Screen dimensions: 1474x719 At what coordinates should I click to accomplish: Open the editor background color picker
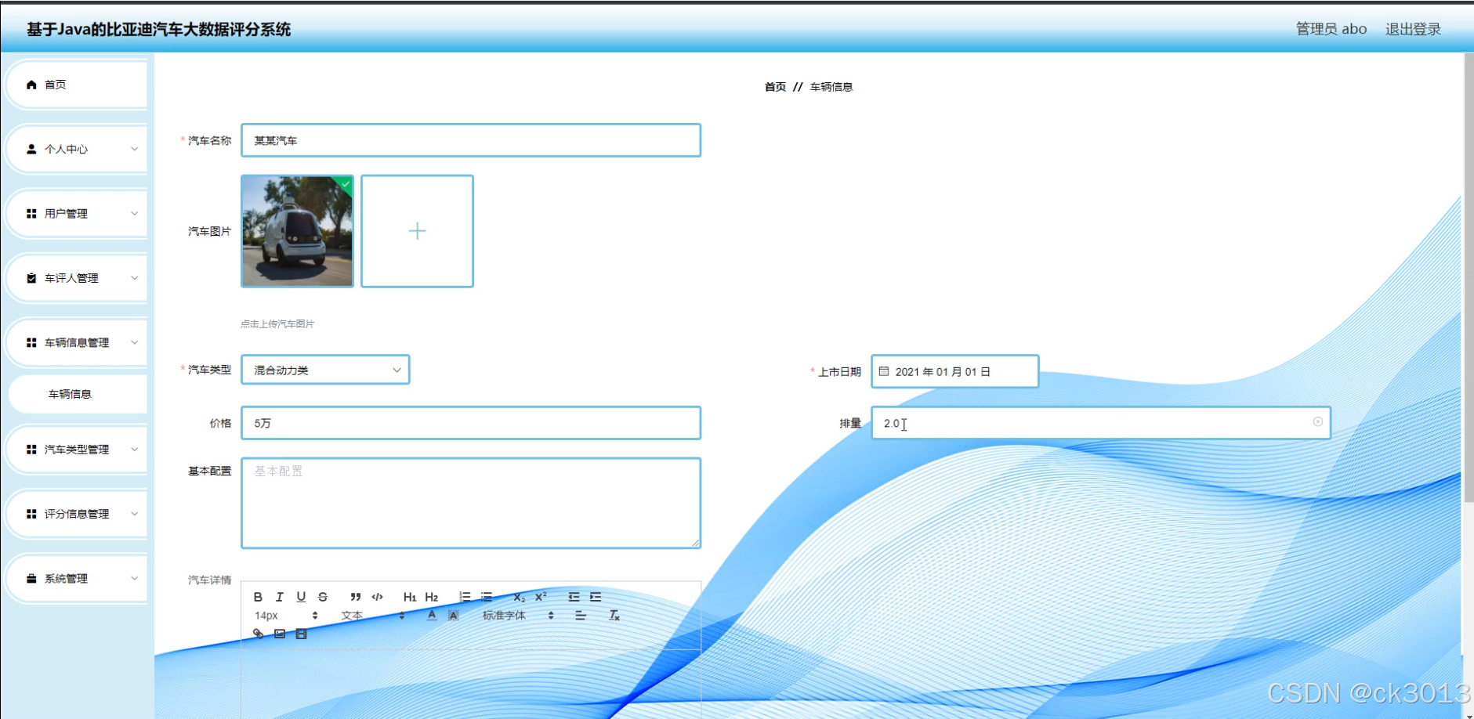(453, 616)
